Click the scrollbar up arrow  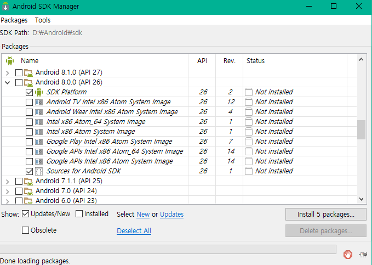pyautogui.click(x=362, y=59)
